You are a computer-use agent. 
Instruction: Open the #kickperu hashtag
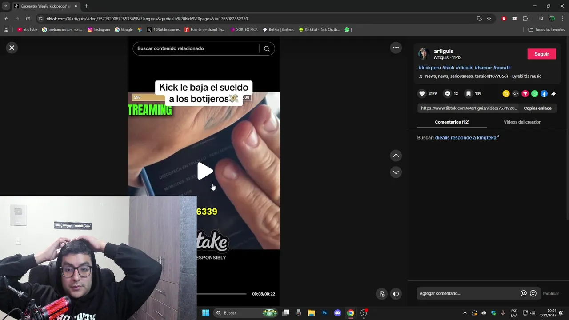pyautogui.click(x=429, y=68)
